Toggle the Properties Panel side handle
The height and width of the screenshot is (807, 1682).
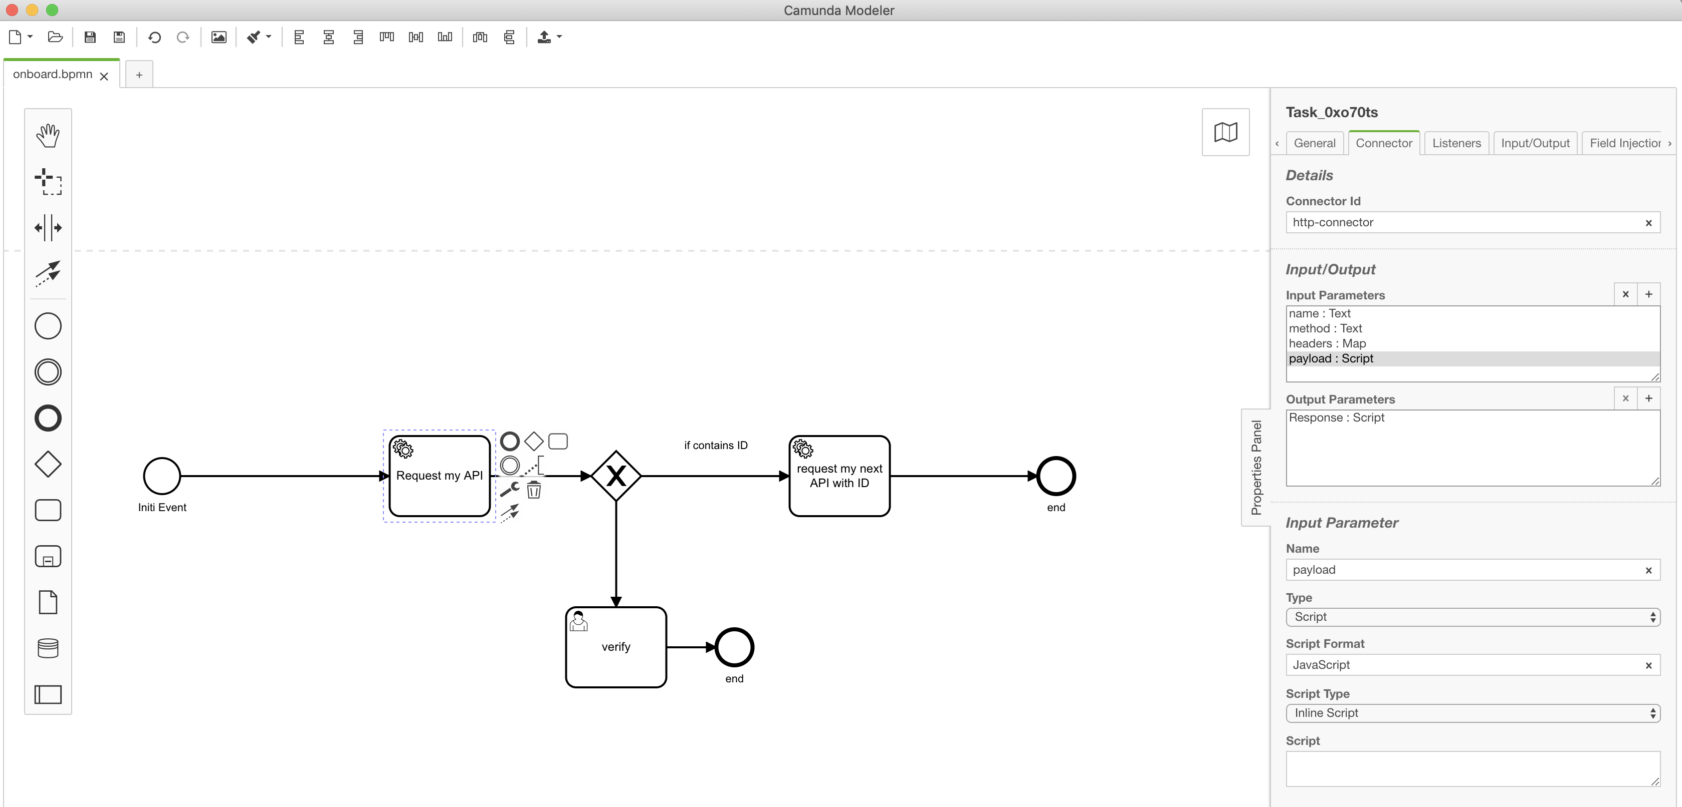(x=1255, y=467)
